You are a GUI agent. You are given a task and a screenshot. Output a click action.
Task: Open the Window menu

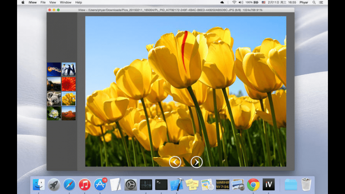coord(65,2)
